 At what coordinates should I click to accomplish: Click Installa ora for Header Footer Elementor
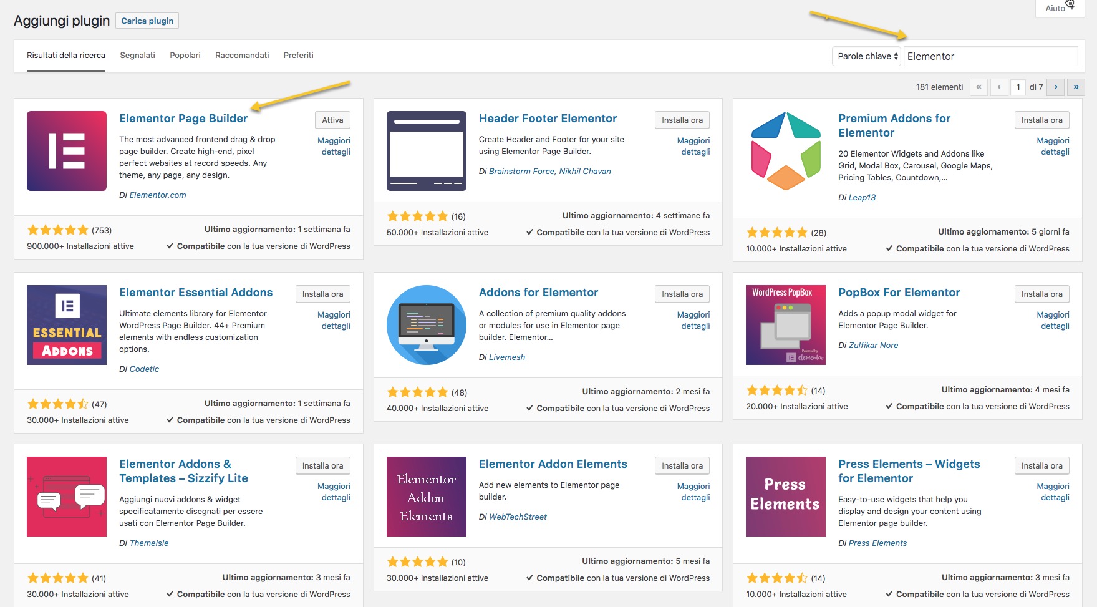click(x=682, y=120)
